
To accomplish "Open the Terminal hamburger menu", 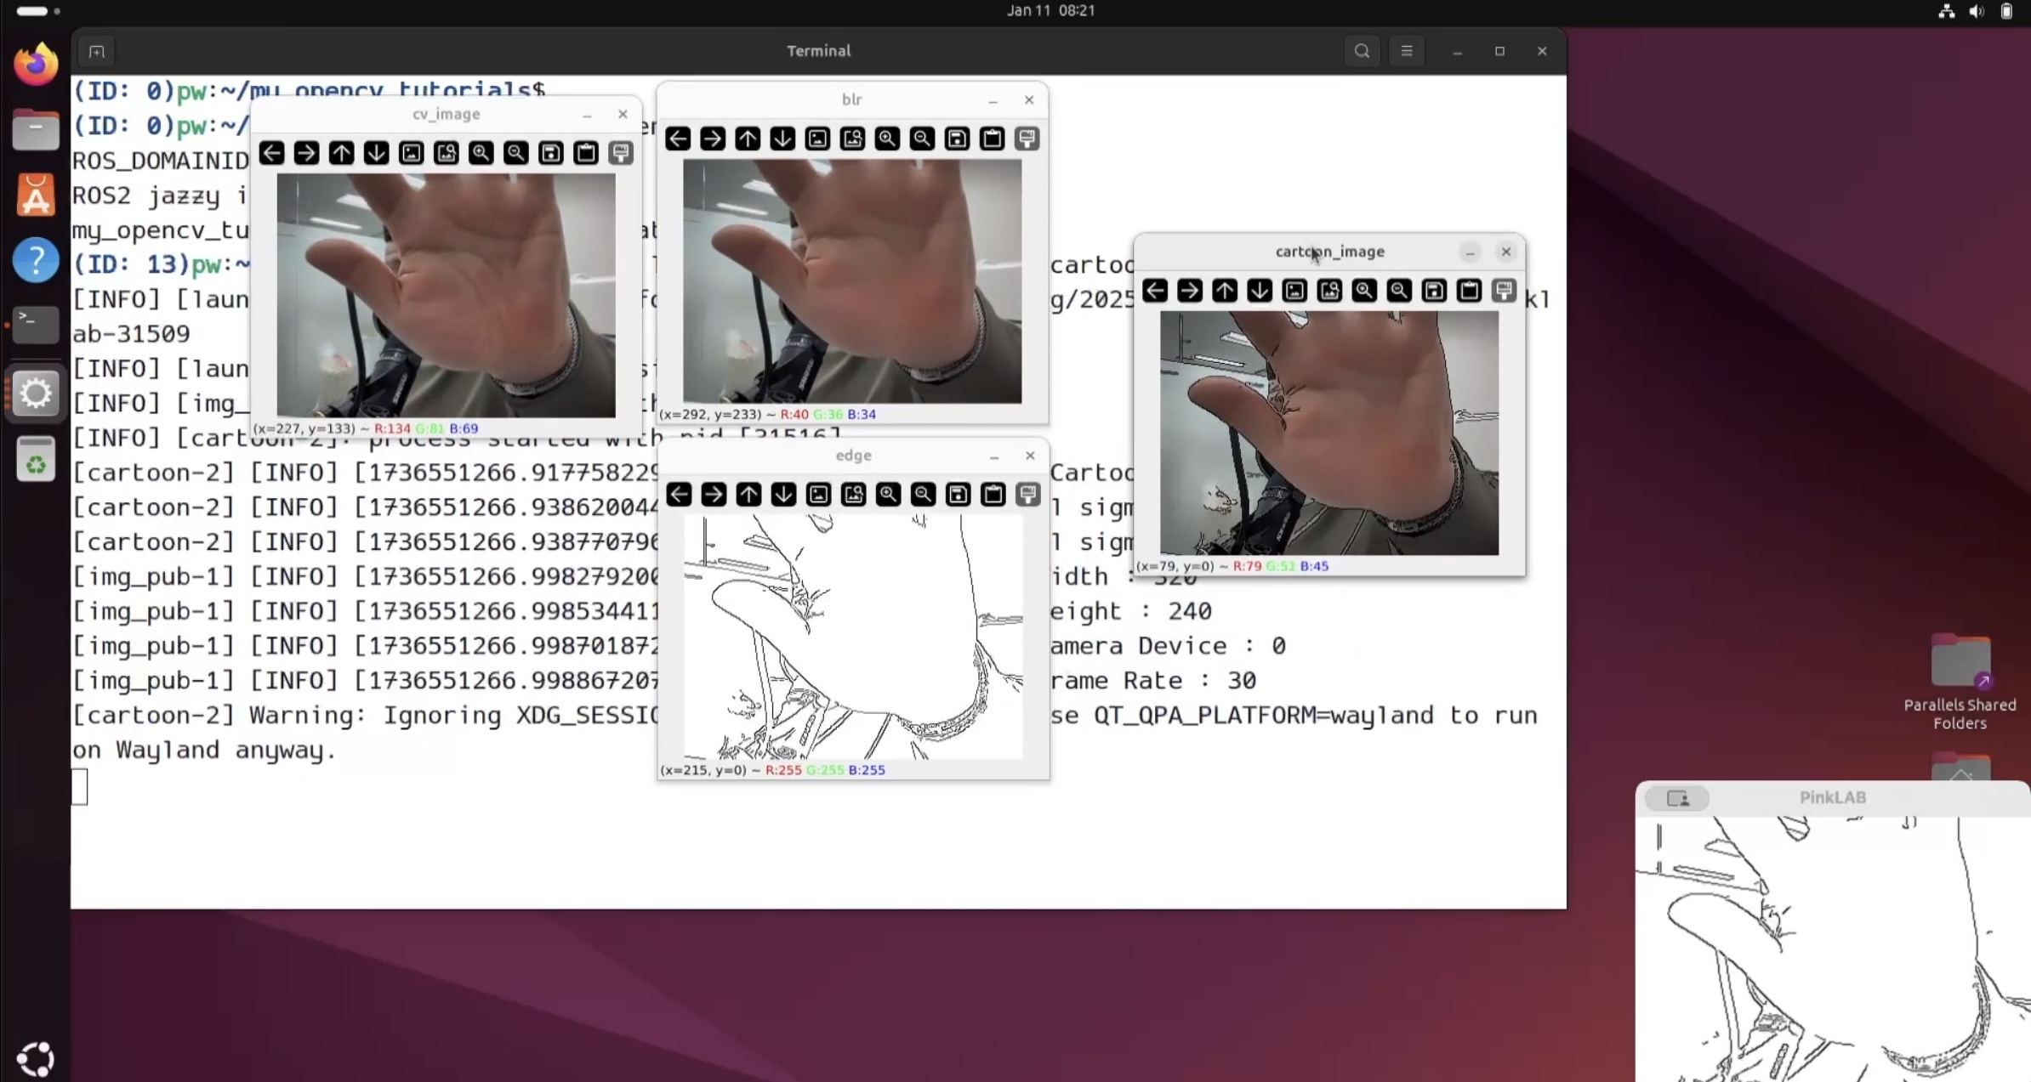I will 1407,51.
